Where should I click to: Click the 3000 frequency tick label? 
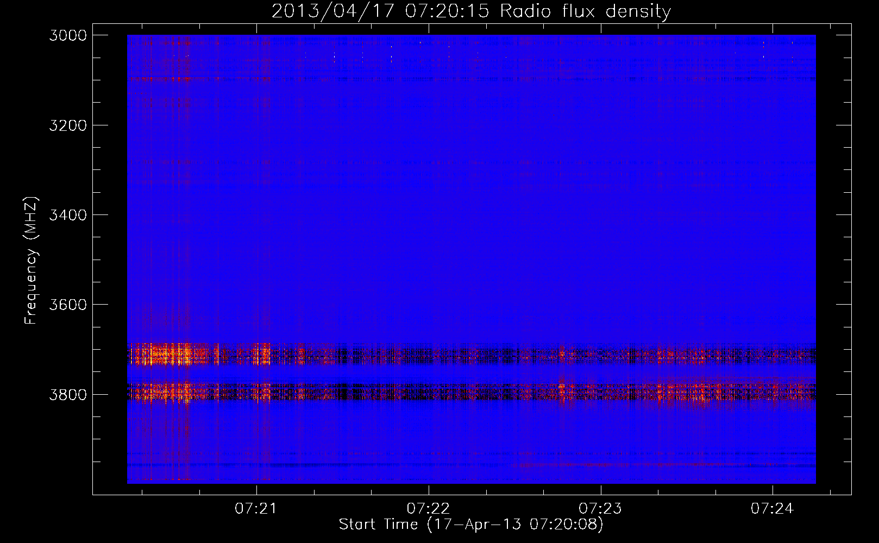(68, 35)
